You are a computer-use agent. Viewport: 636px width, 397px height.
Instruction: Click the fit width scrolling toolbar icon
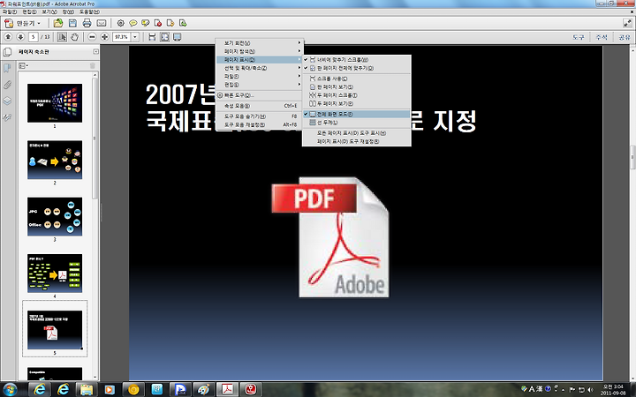click(152, 37)
